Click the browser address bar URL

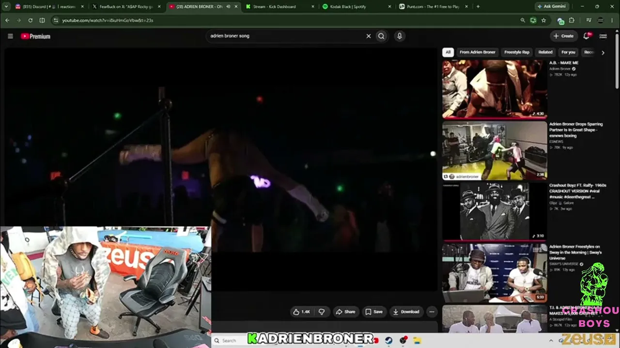[x=108, y=20]
